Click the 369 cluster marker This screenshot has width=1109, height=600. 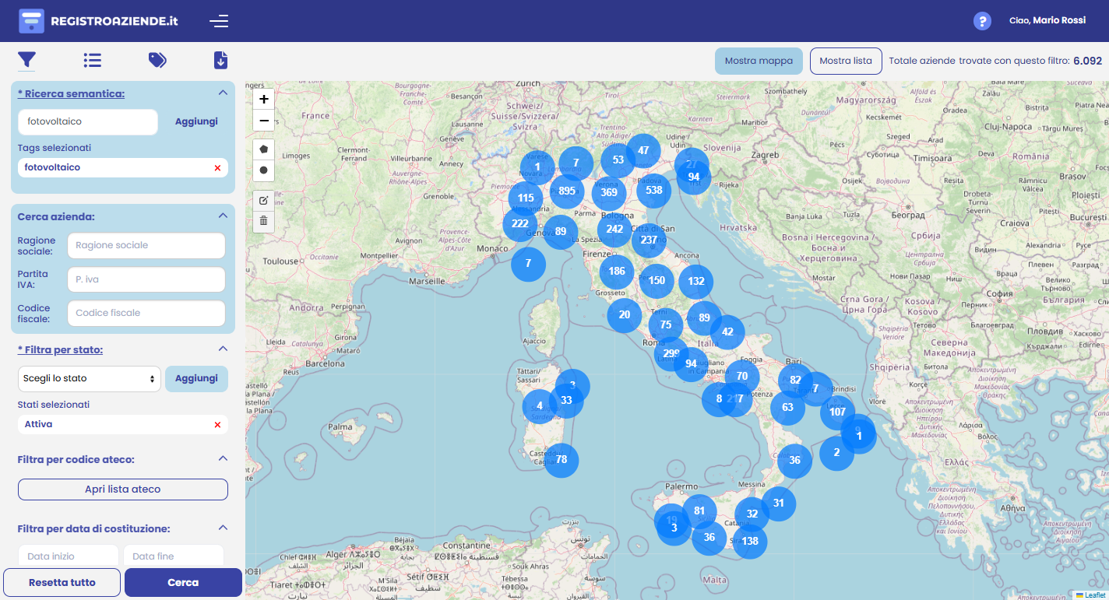click(609, 193)
